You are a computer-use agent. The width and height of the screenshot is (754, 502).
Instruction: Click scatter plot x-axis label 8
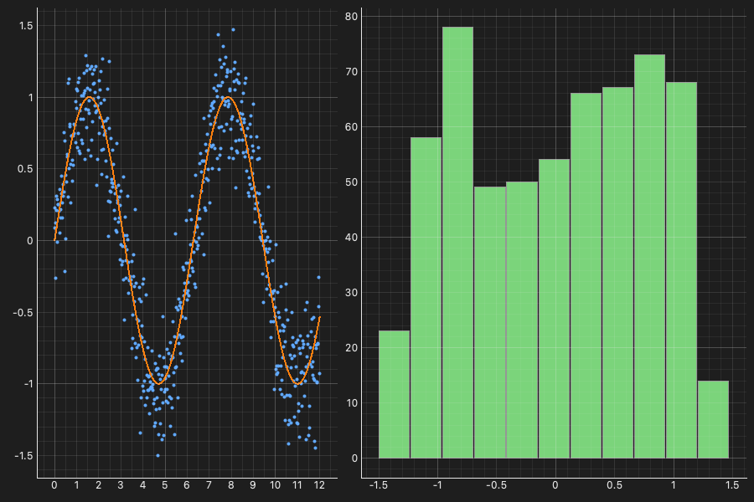pos(231,485)
